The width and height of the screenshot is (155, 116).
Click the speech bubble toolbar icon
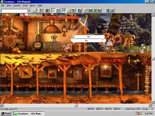[34, 10]
